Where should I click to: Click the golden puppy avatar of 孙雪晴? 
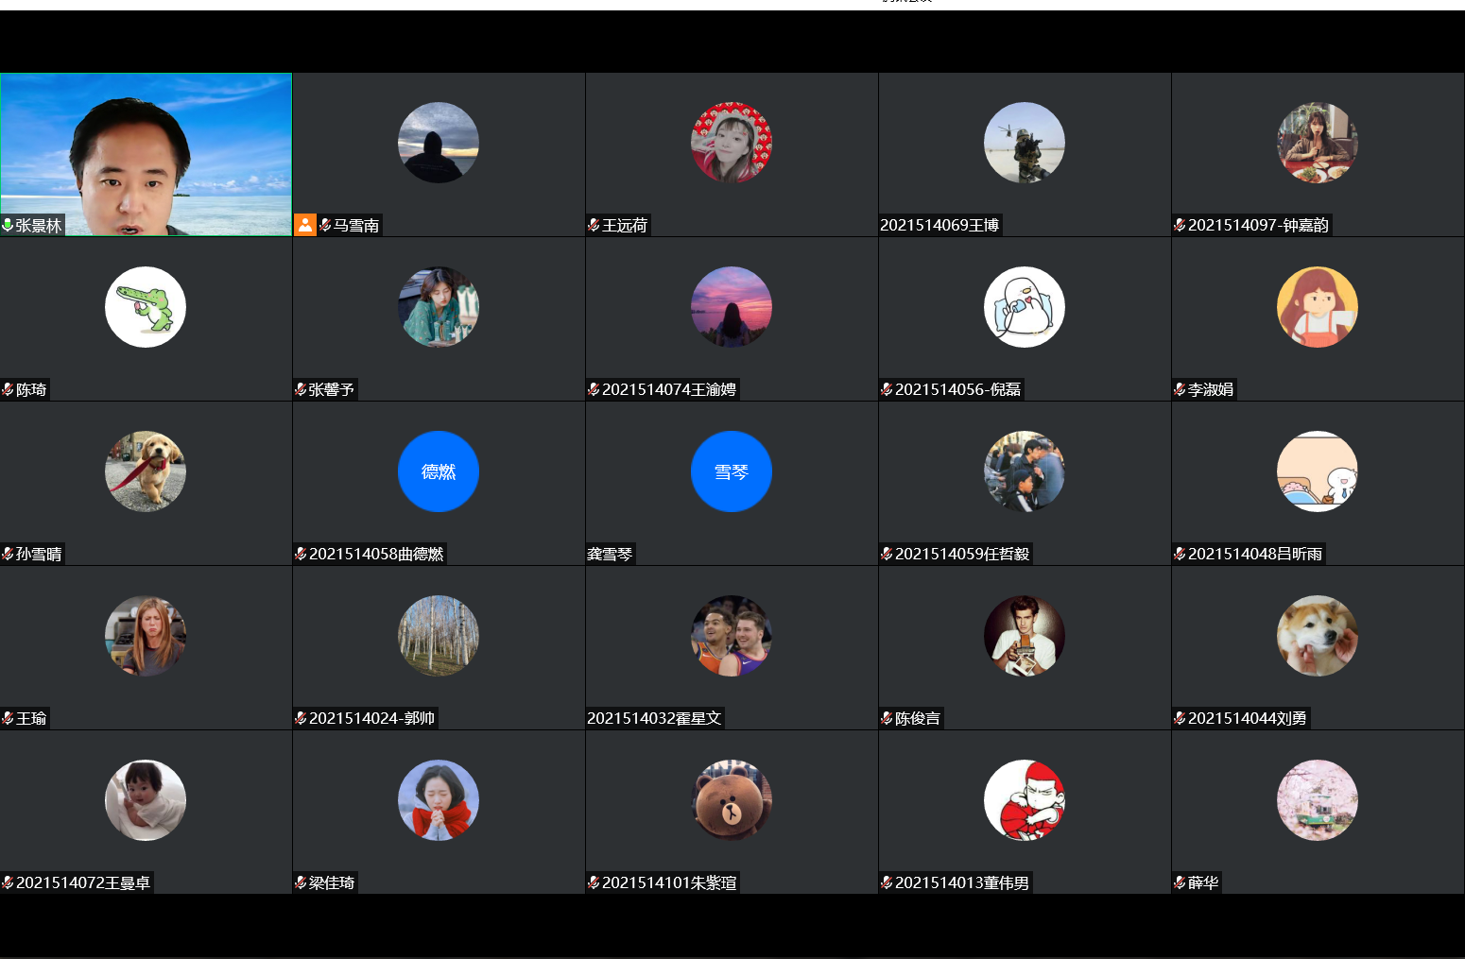[146, 471]
